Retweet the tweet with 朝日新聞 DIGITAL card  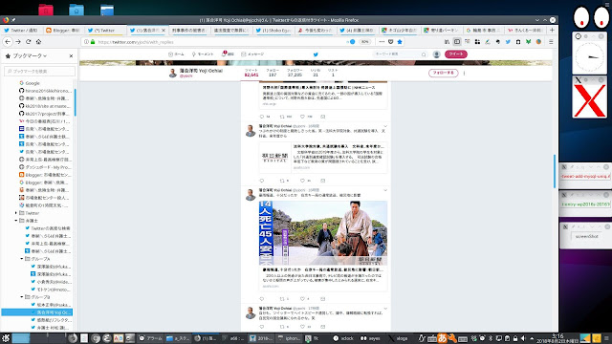(282, 181)
